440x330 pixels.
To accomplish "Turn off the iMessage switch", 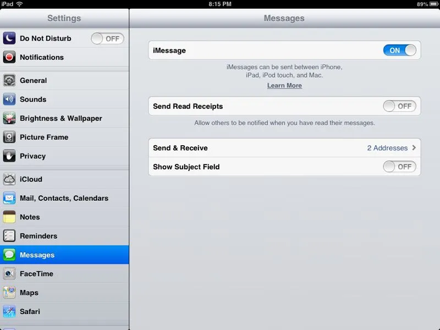I will (x=399, y=51).
